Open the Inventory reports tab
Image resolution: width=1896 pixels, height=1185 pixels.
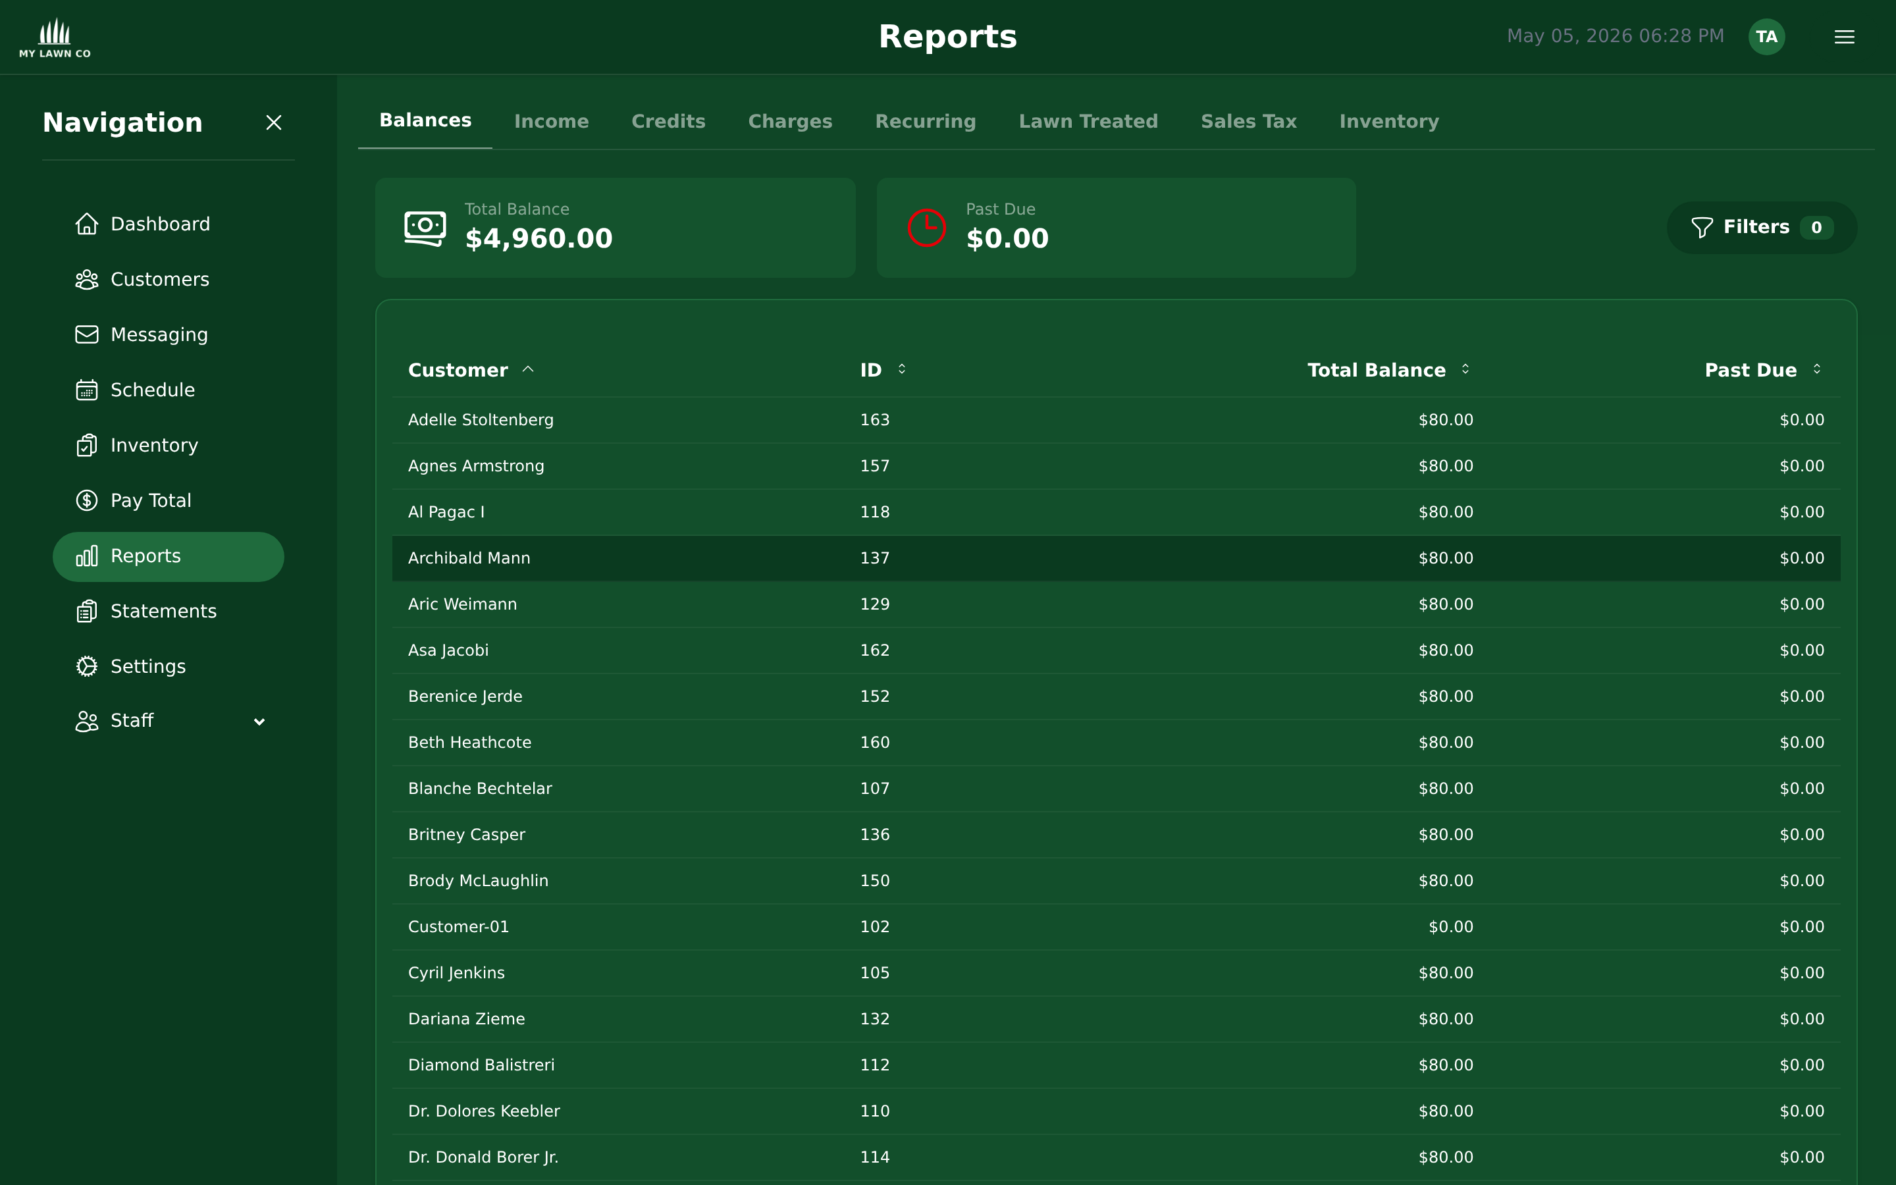point(1389,122)
